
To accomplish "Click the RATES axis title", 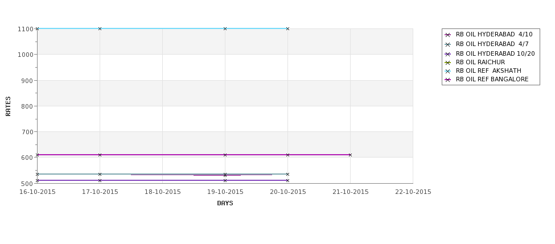I will coord(8,106).
